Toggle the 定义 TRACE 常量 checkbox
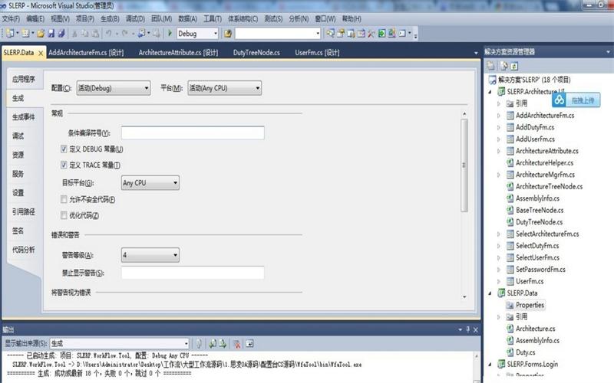Viewport: 614px width, 383px height. click(64, 165)
